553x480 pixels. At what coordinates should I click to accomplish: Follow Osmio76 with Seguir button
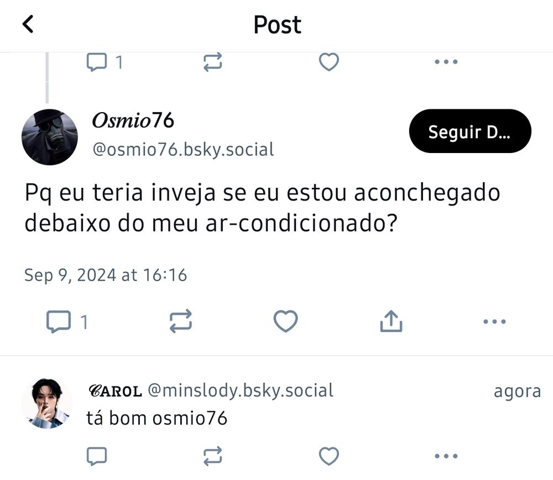click(x=470, y=131)
